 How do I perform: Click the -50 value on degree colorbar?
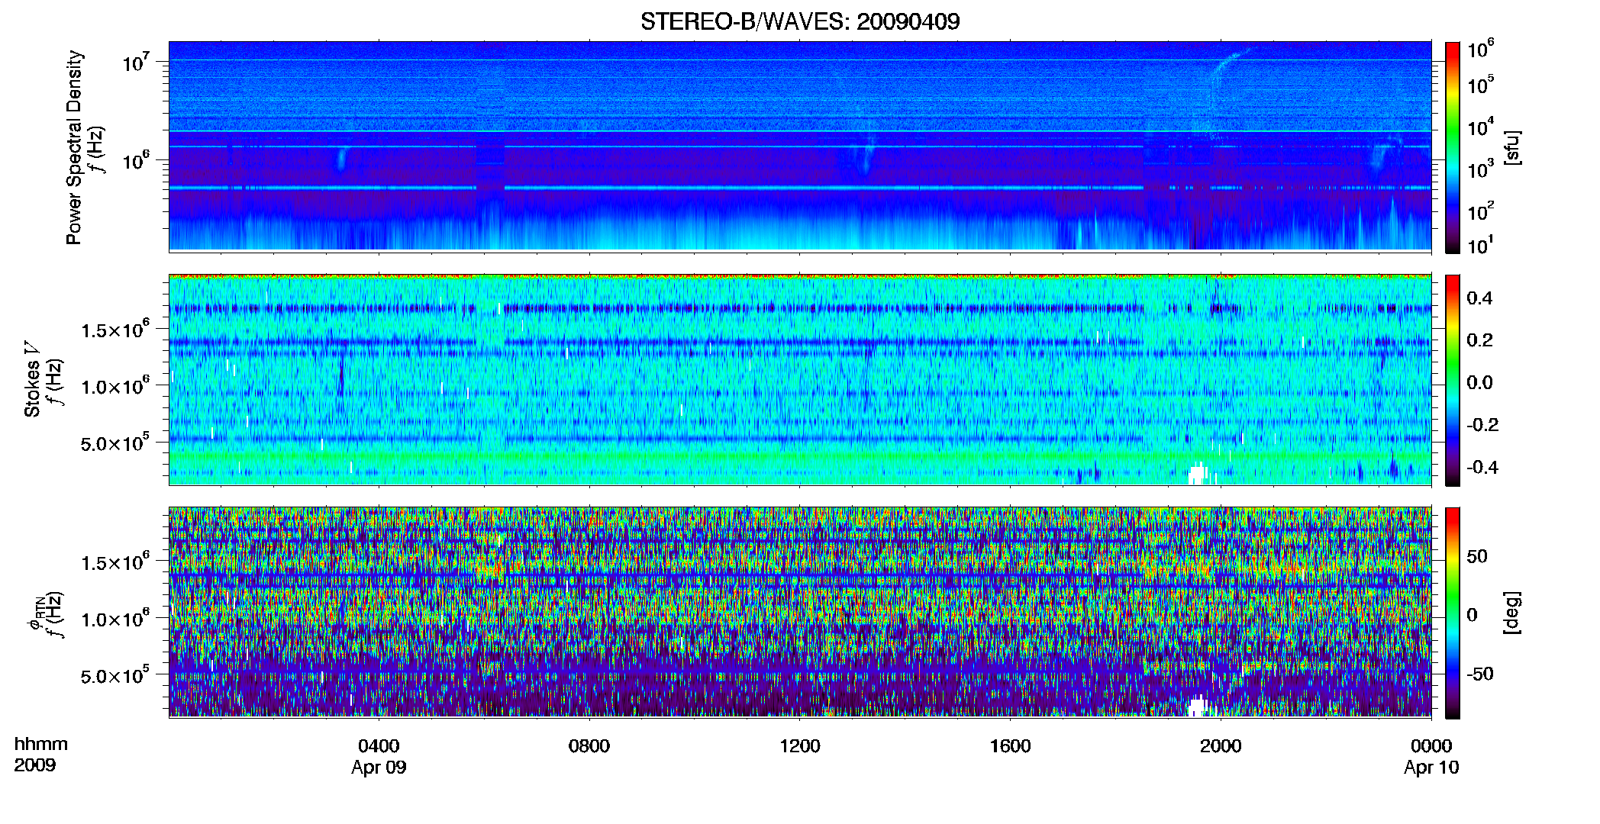pyautogui.click(x=1480, y=674)
